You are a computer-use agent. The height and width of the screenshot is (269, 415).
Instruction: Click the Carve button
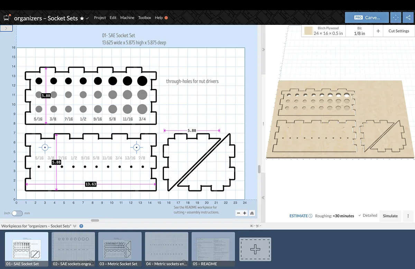pyautogui.click(x=366, y=18)
